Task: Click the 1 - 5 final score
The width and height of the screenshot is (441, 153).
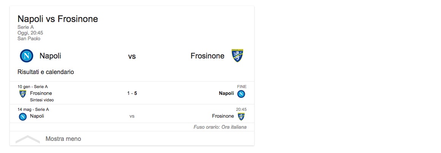Action: tap(132, 93)
